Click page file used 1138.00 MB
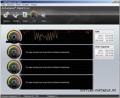 pyautogui.click(x=109, y=53)
